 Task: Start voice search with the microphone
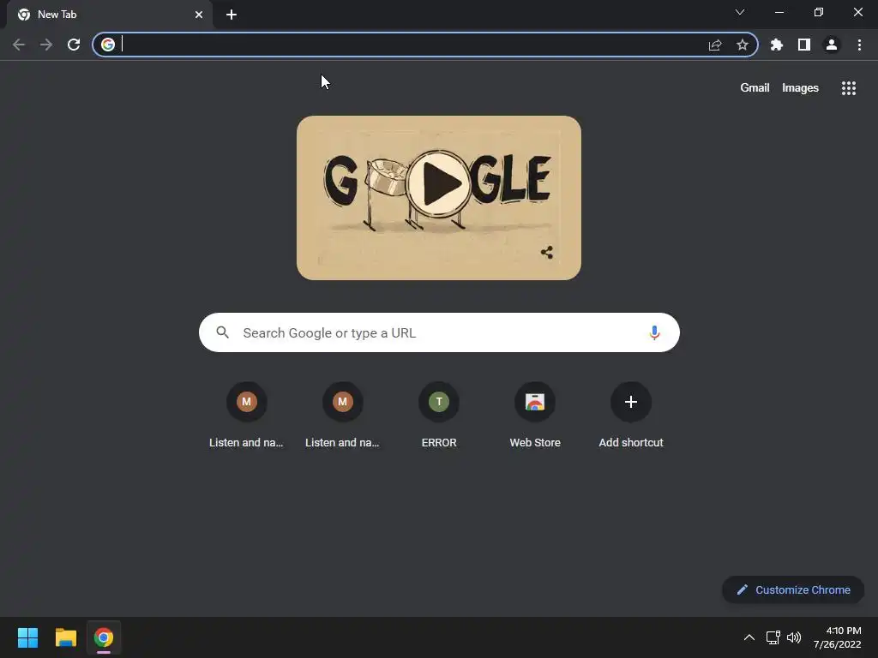[654, 333]
